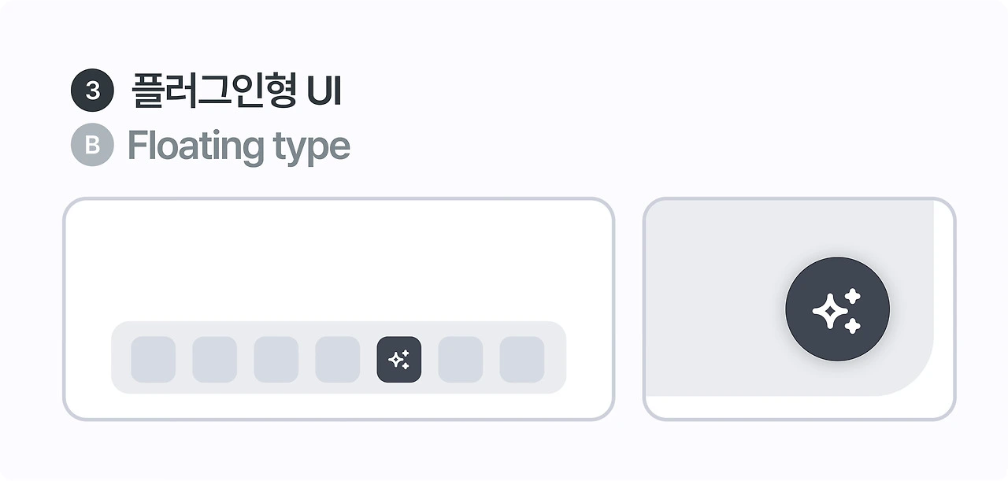Screen dimensions: 1008x481
Task: Click empty white area above the toolbar
Action: coord(339,260)
